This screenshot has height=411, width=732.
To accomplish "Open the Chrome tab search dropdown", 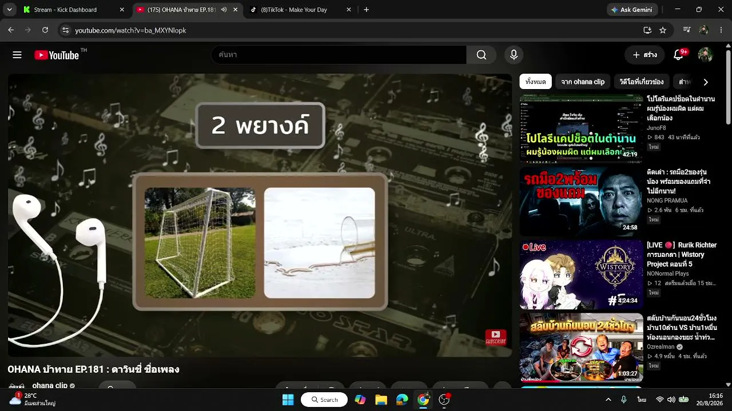I will tap(9, 10).
